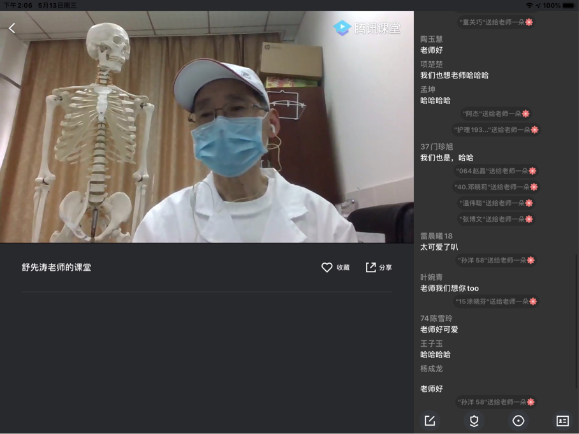Tap the back arrow to leave class

(x=12, y=28)
